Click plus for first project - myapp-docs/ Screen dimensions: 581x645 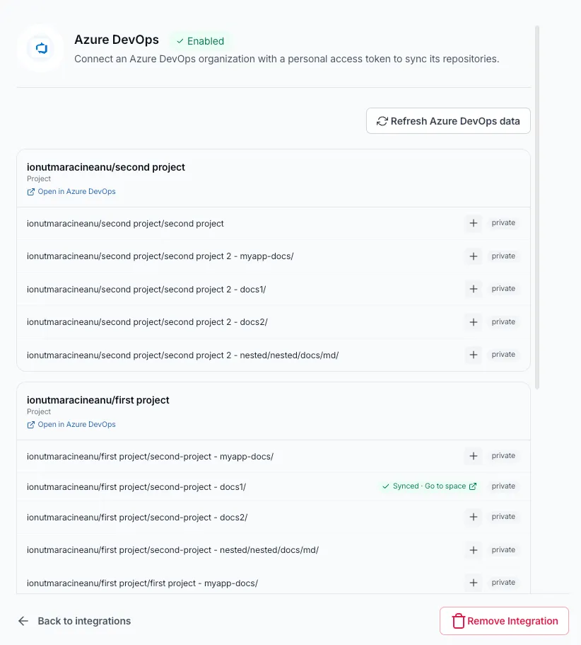pos(474,583)
